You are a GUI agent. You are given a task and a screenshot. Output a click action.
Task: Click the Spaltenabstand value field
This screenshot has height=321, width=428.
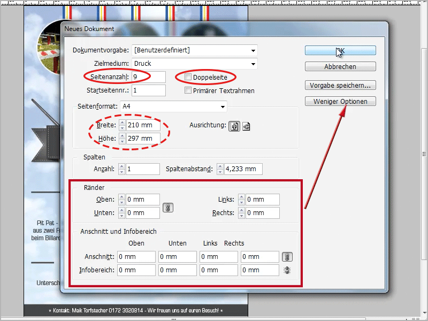click(243, 169)
